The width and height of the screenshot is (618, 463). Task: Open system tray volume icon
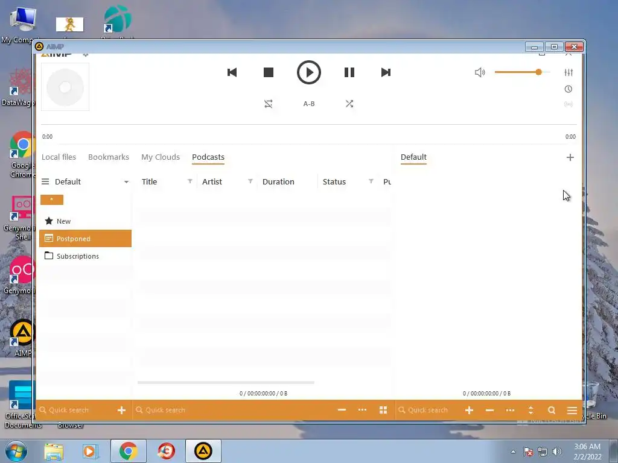click(557, 452)
